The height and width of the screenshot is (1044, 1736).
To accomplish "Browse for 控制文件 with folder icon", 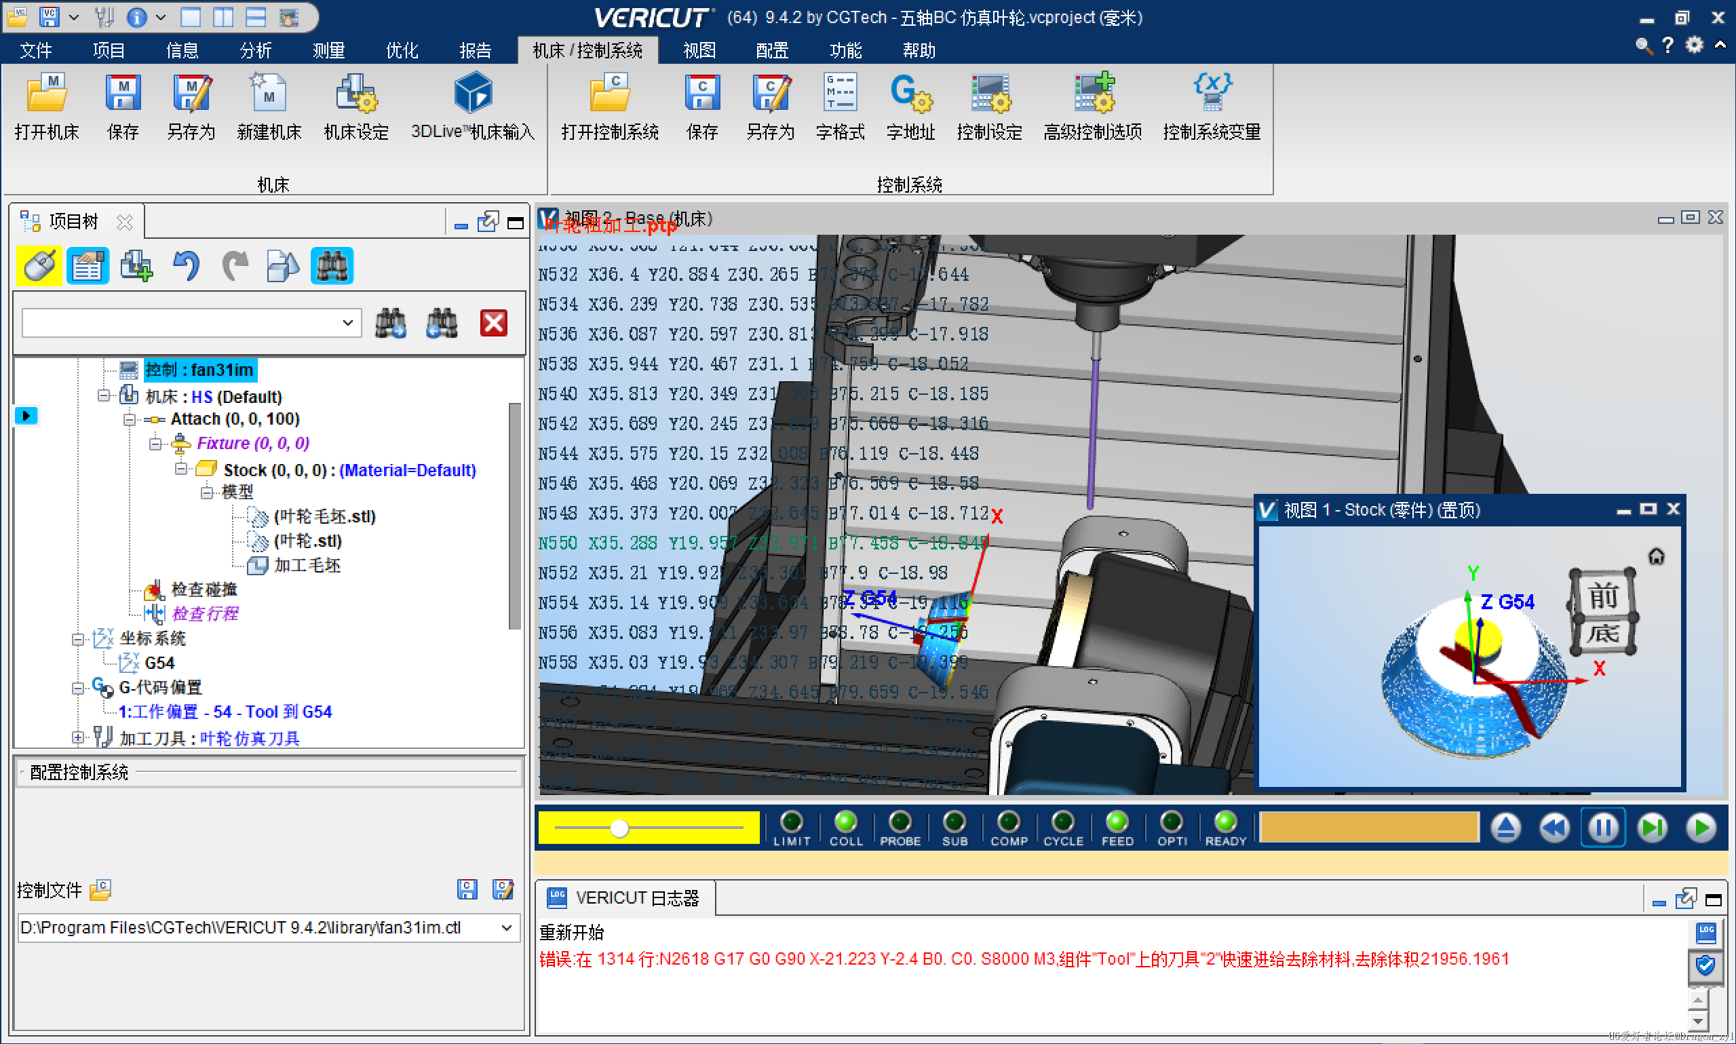I will click(x=100, y=891).
